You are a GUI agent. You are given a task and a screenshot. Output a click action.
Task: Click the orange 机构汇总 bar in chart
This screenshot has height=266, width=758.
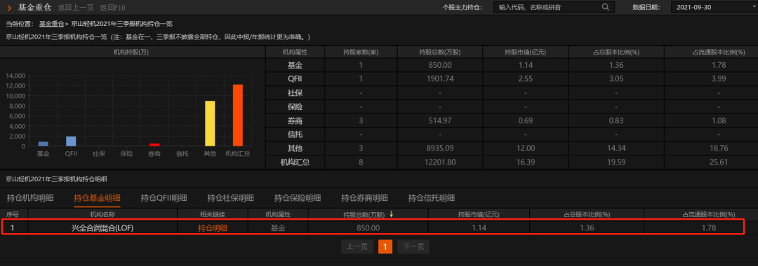(237, 115)
